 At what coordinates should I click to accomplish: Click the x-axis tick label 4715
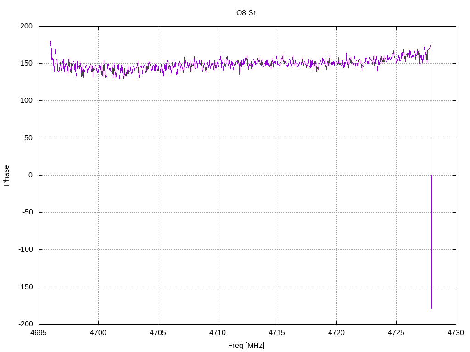(x=277, y=333)
